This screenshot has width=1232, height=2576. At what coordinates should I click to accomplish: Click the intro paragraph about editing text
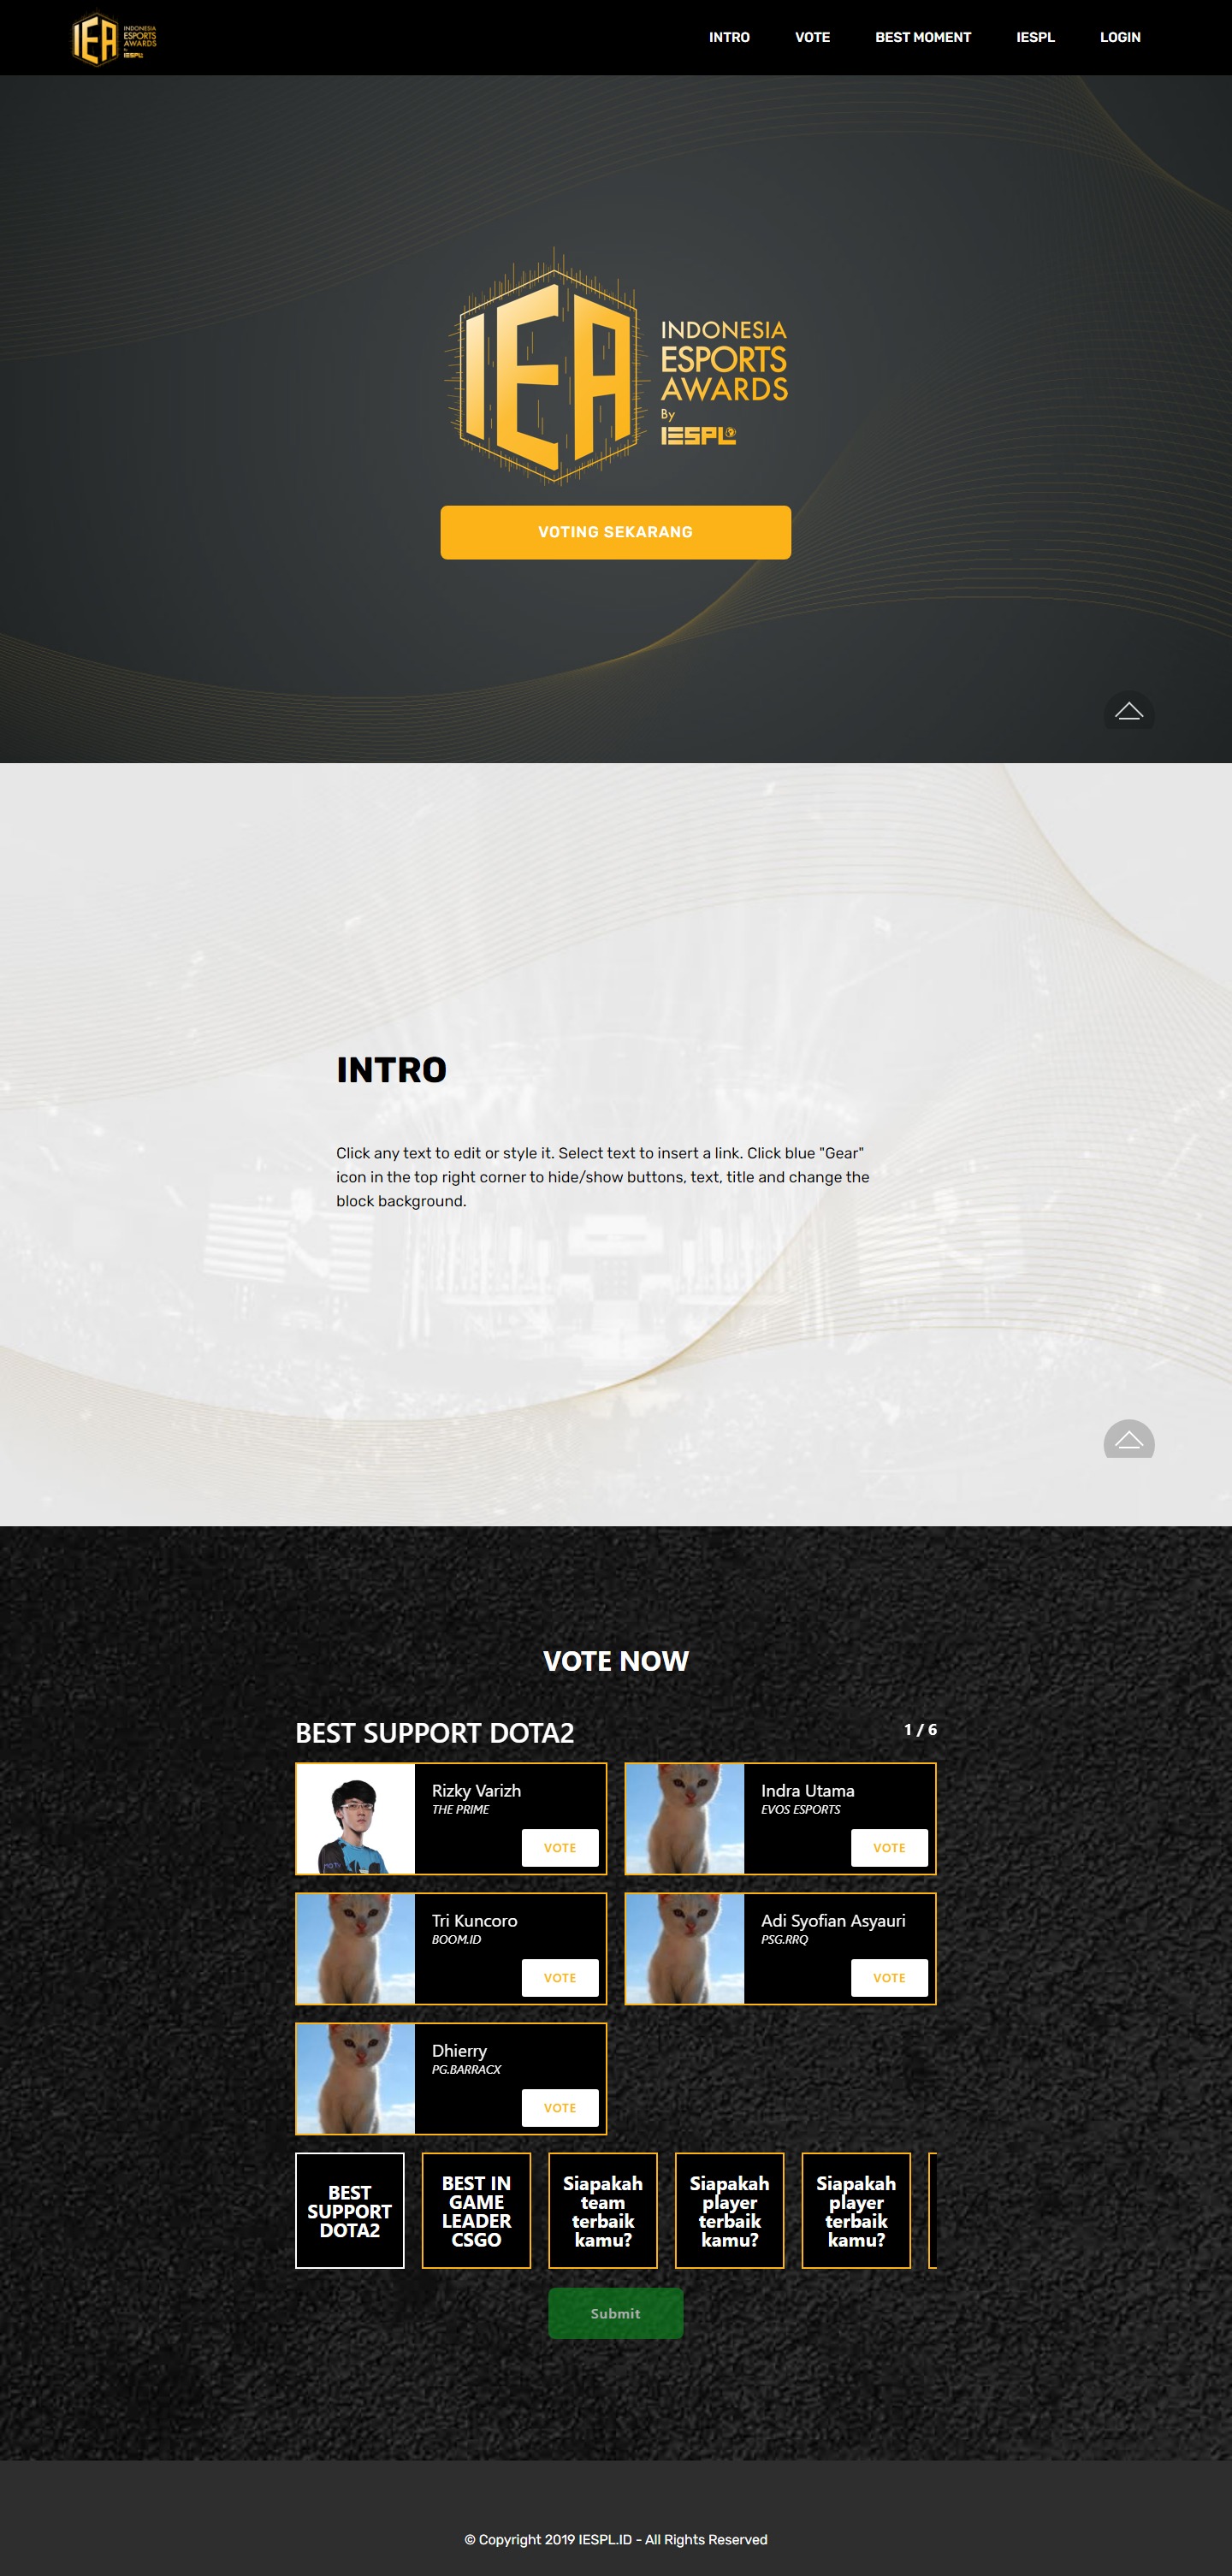[603, 1177]
